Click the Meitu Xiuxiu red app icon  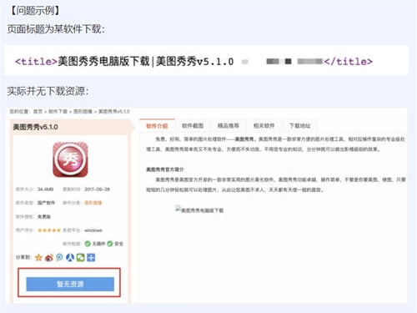70,159
